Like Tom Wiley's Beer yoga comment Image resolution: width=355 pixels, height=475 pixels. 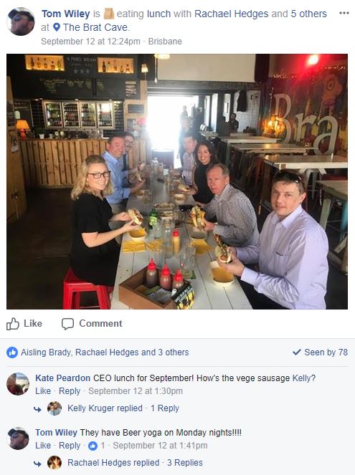point(43,446)
